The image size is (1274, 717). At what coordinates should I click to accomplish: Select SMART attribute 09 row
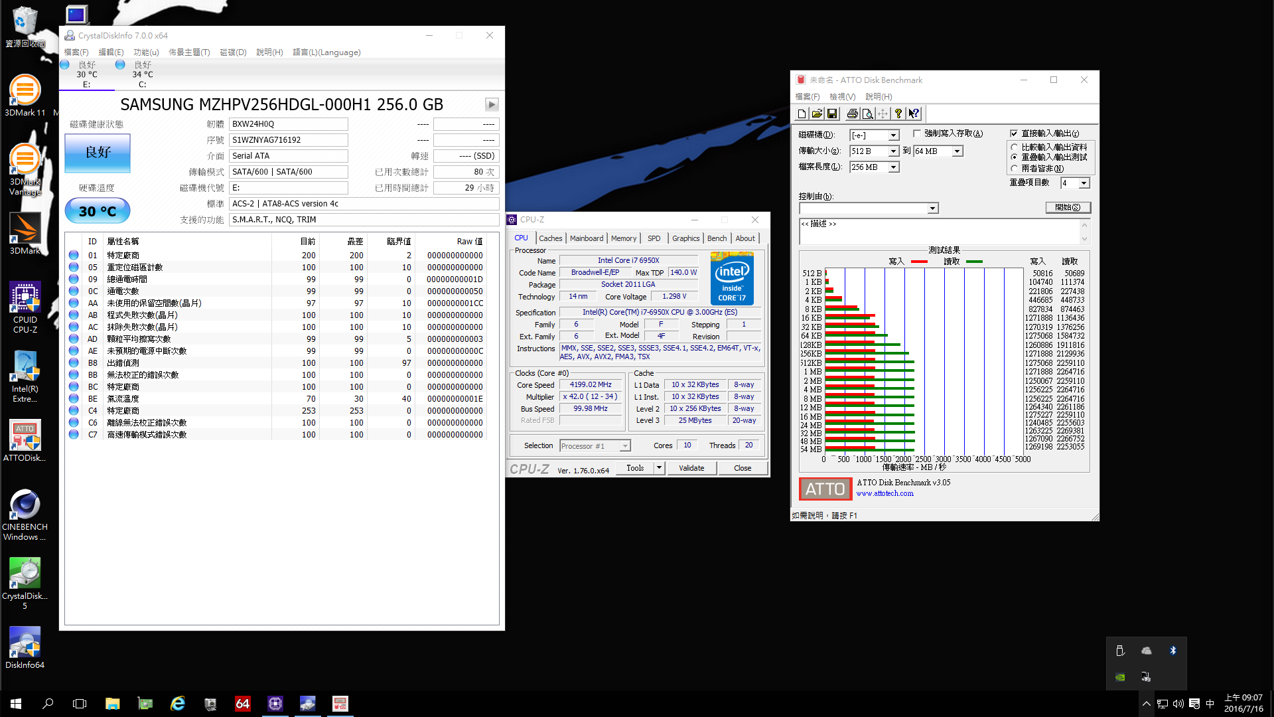(276, 279)
